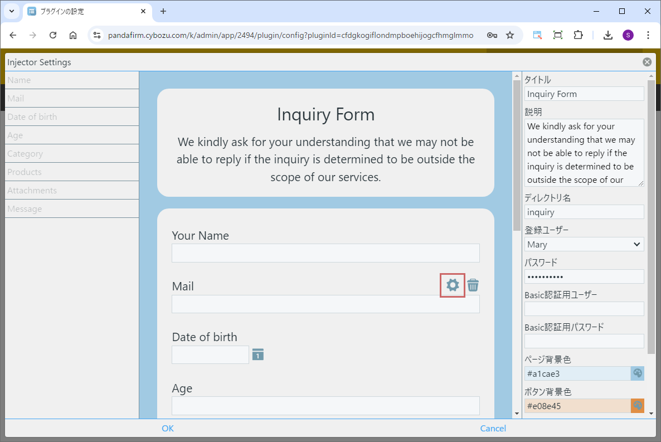Close the Injector Settings dialog
The height and width of the screenshot is (442, 661).
coord(647,62)
